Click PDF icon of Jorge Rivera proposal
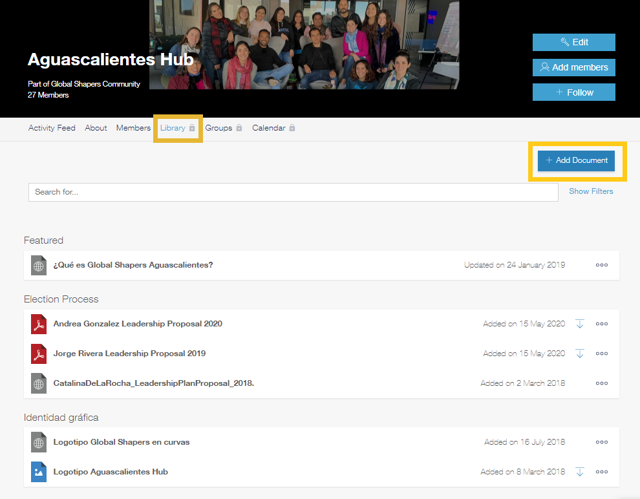This screenshot has width=640, height=499. 39,354
